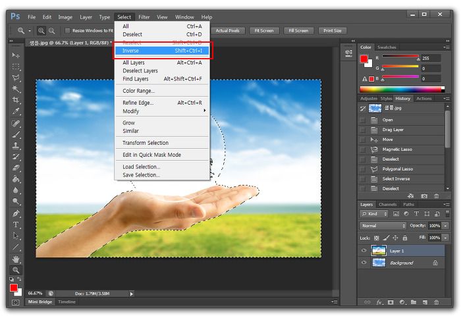
Task: Hide the Background layer eye icon
Action: tap(364, 263)
